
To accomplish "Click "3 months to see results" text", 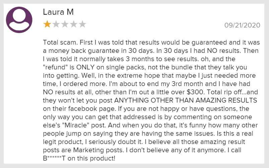I will click(x=161, y=59).
